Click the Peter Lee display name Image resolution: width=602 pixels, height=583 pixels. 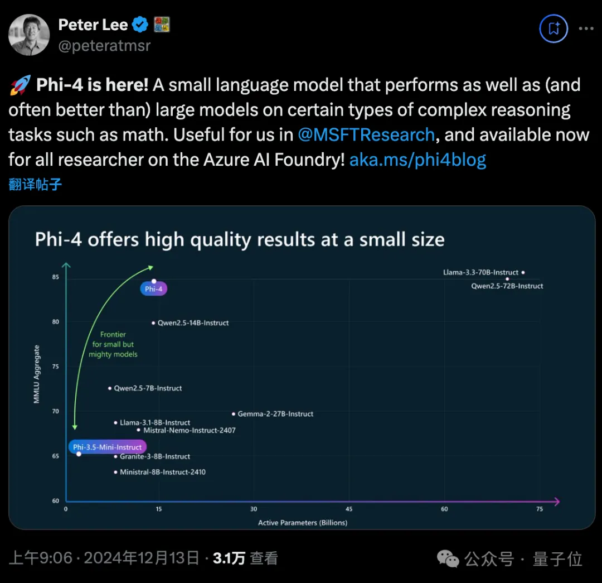pyautogui.click(x=93, y=25)
